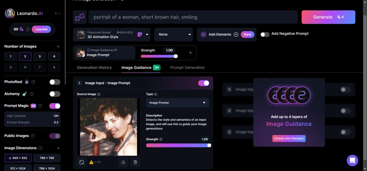This screenshot has height=171, width=367.
Task: Click Type help question icon
Action: [156, 94]
